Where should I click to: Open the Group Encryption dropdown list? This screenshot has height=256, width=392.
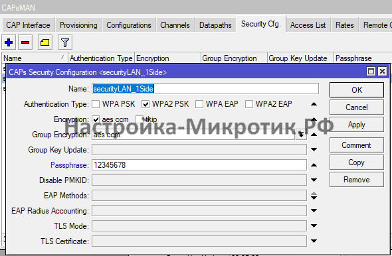[x=301, y=135]
